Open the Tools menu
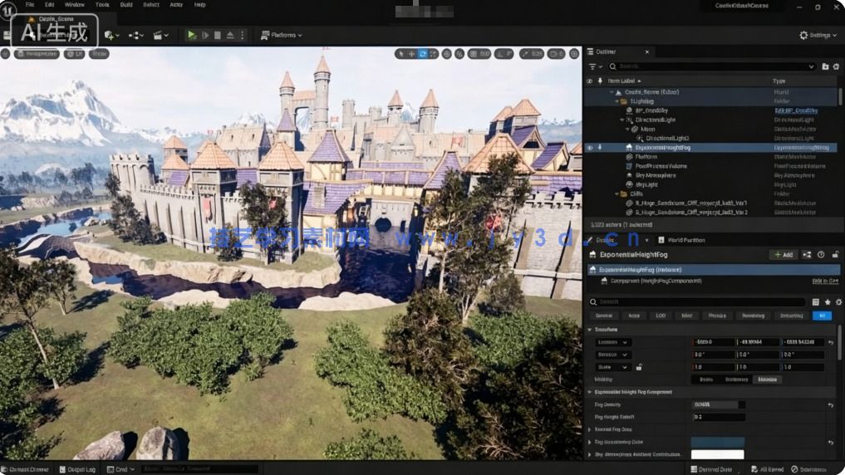The height and width of the screenshot is (475, 845). click(102, 5)
